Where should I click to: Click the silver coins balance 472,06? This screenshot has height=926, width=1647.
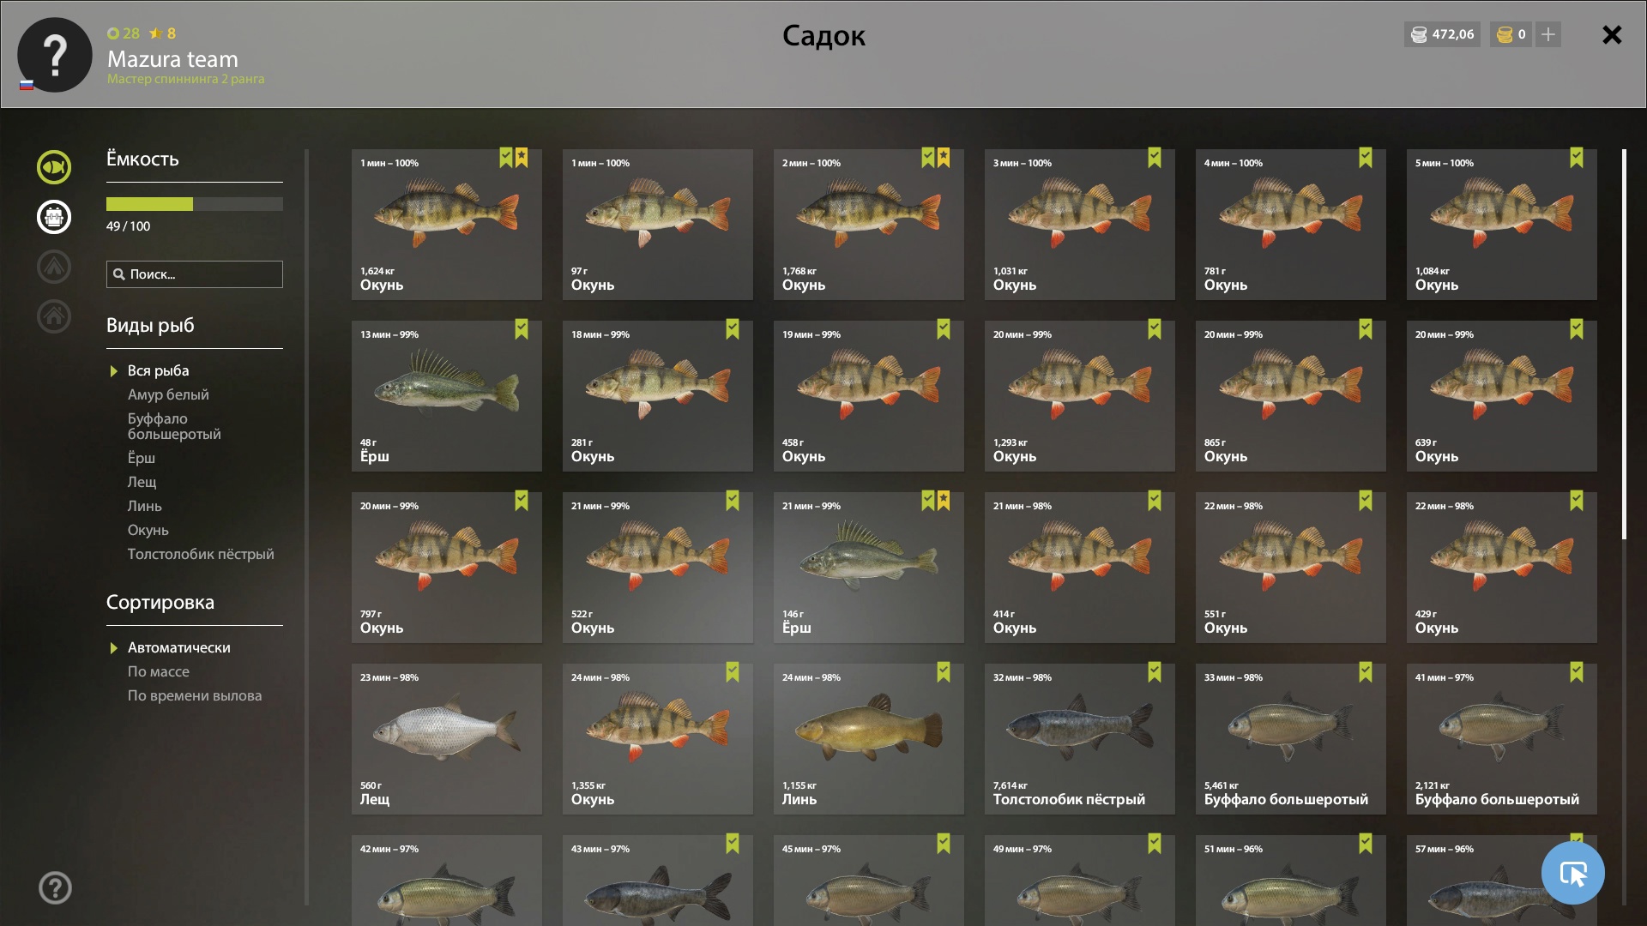click(x=1442, y=34)
